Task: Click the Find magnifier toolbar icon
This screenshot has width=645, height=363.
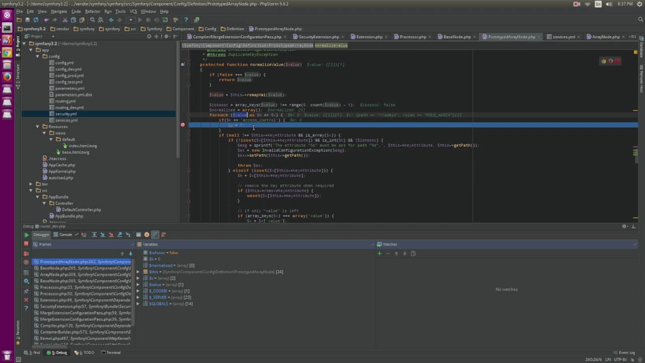Action: coord(92,20)
